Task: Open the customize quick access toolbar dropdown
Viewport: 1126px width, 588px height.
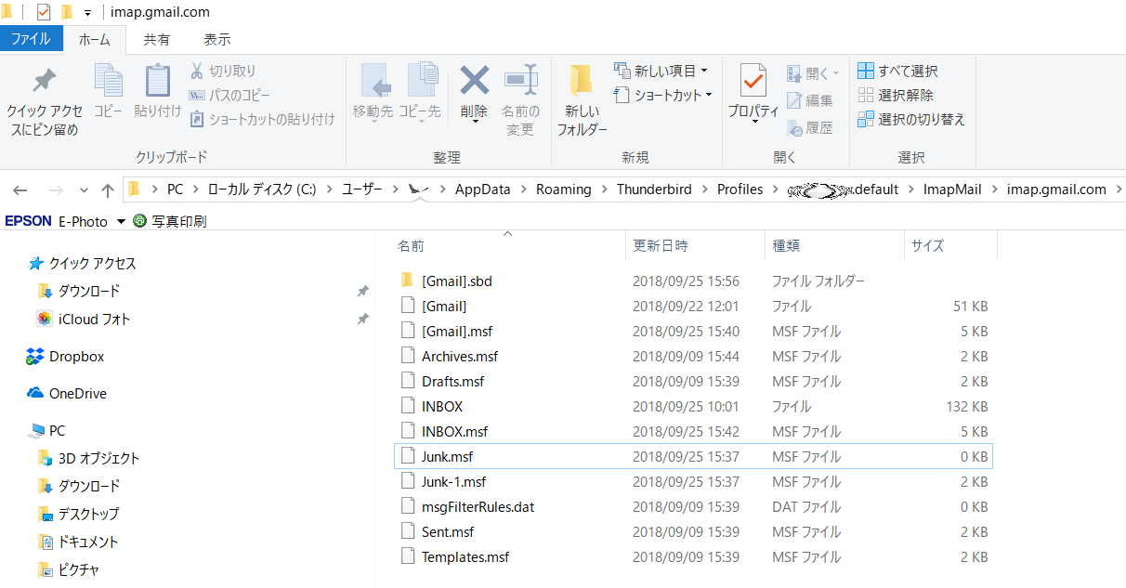Action: tap(87, 12)
